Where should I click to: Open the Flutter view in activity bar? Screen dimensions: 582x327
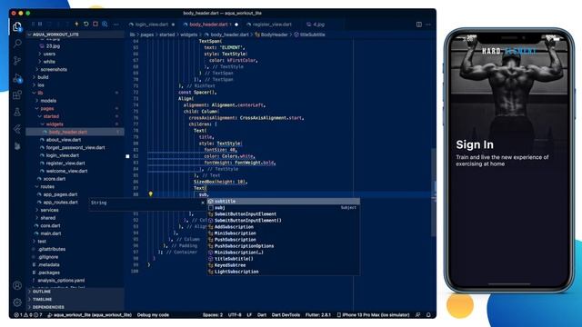pos(17,129)
